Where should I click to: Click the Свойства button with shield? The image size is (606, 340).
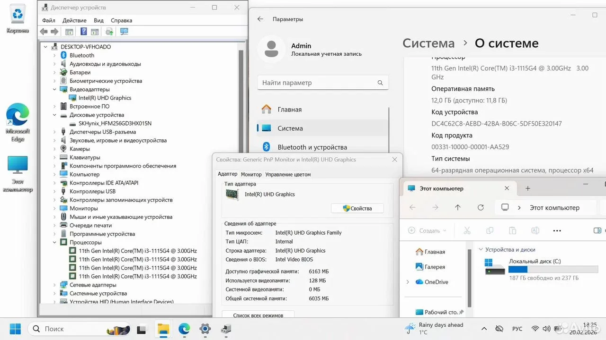click(x=357, y=208)
